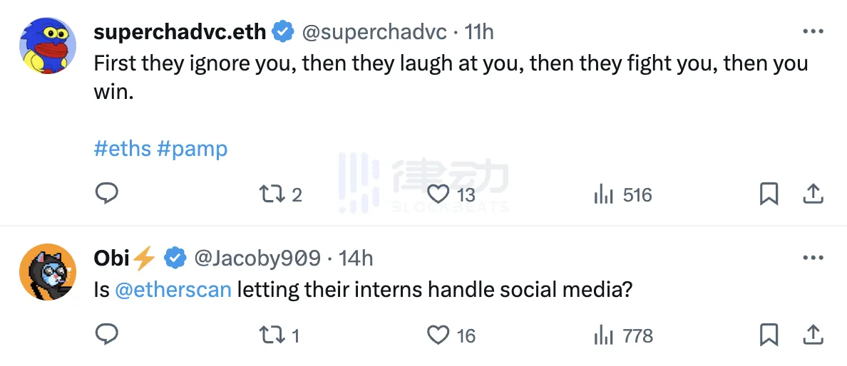
Task: Open the #eths hashtag
Action: coord(123,149)
